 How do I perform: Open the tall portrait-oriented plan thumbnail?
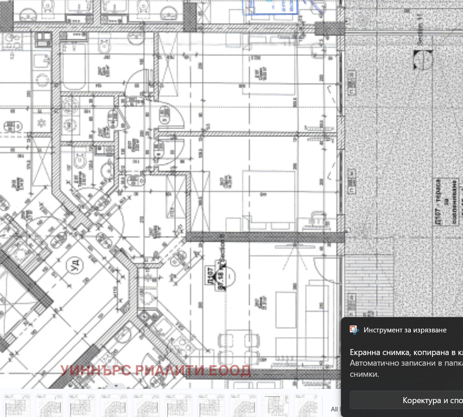pyautogui.click(x=276, y=405)
